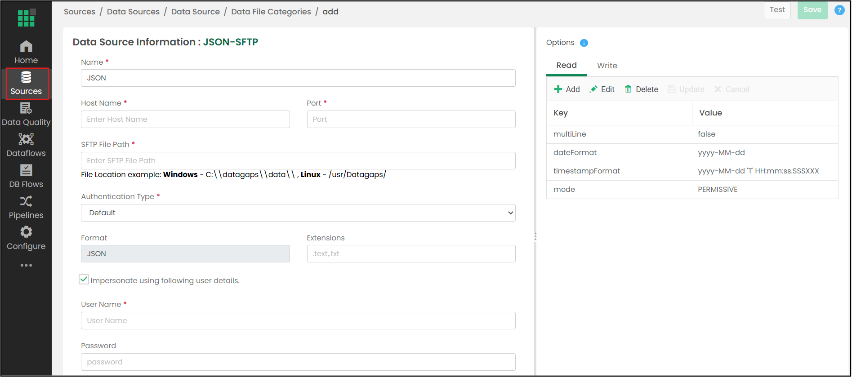Switch to the Read tab
Image resolution: width=852 pixels, height=377 pixels.
point(567,65)
